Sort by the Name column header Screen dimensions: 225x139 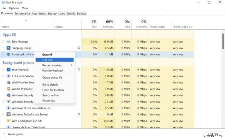coord(27,24)
